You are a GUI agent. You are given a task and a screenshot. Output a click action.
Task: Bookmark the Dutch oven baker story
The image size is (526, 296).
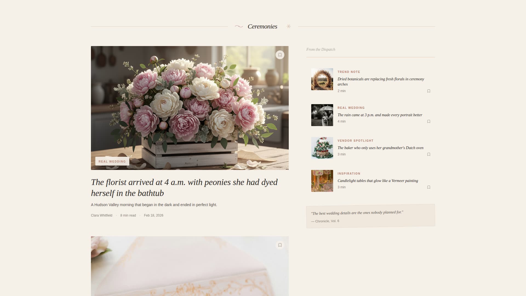429,154
